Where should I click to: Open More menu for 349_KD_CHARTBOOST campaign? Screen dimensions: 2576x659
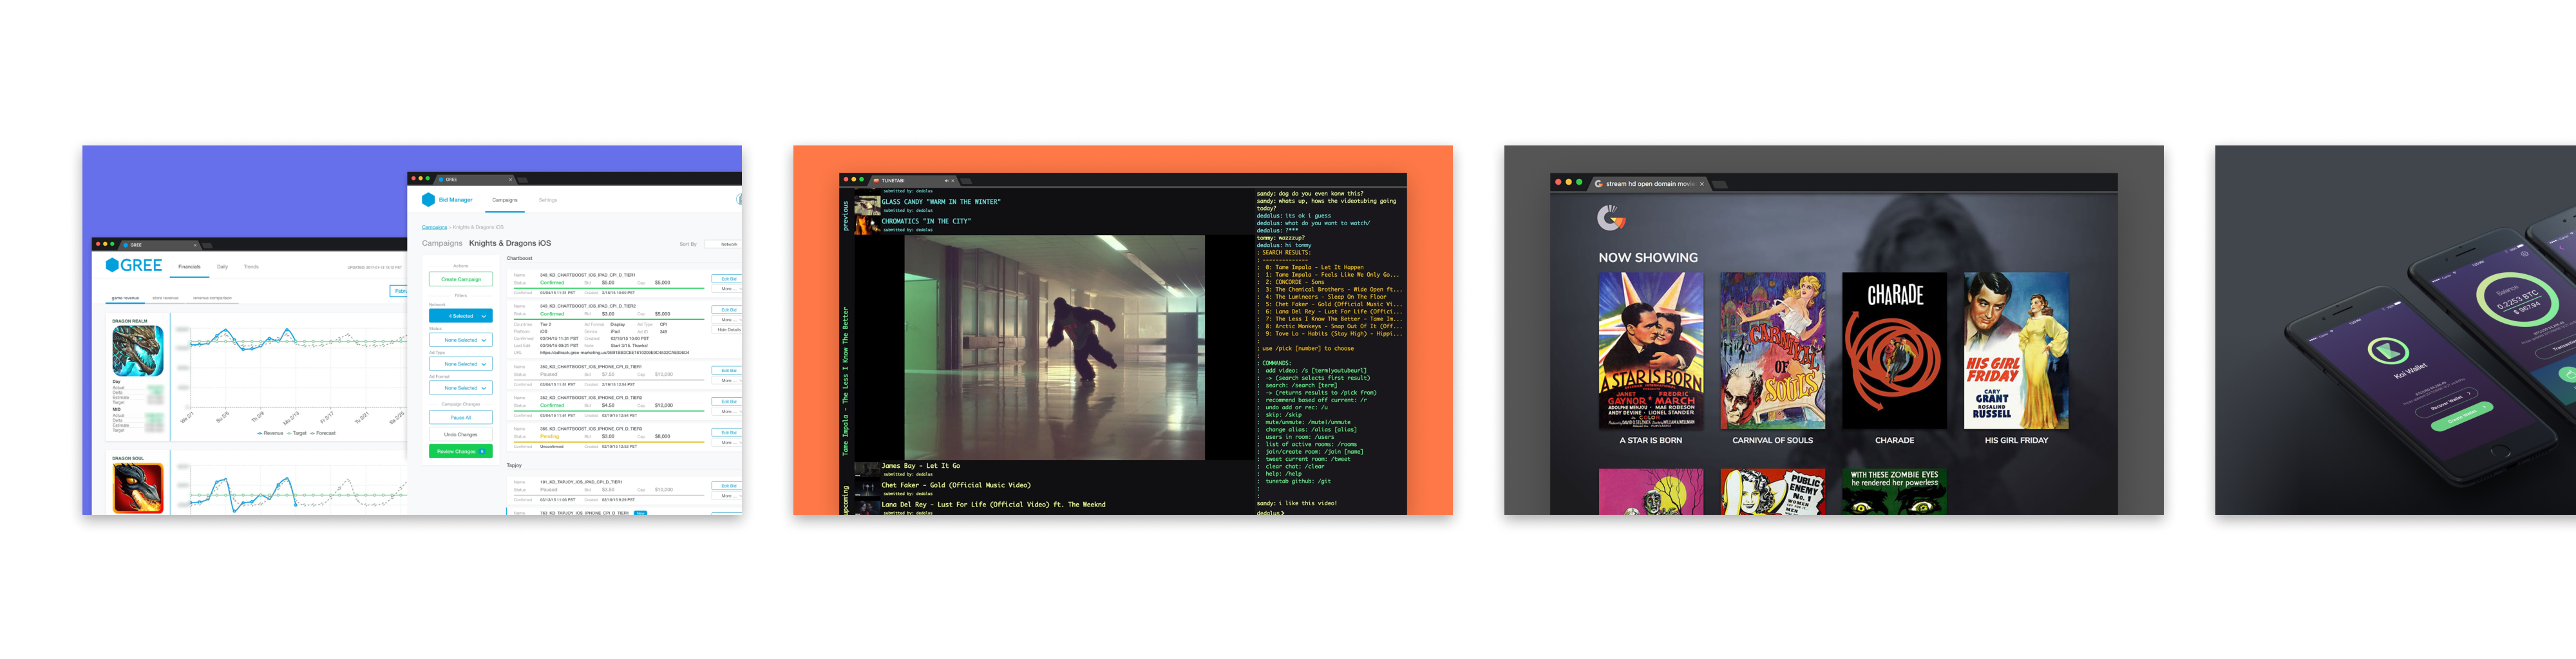click(727, 320)
